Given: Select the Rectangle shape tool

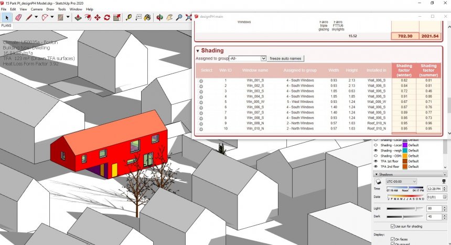Looking at the screenshot, I should pyautogui.click(x=60, y=18).
